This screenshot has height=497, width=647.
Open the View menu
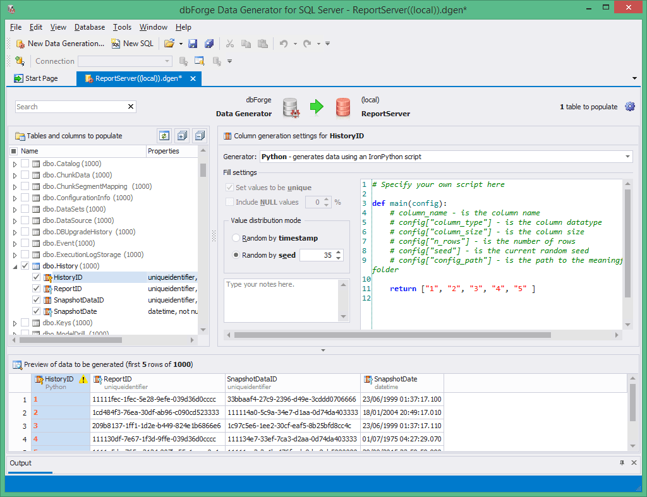[x=58, y=27]
